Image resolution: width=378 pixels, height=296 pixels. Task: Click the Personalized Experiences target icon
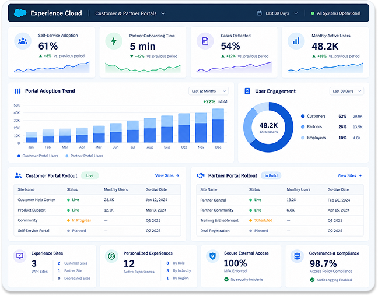tap(111, 256)
